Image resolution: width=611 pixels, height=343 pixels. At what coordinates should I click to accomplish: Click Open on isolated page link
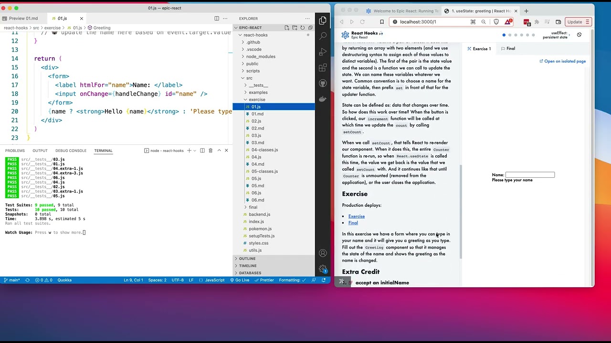[x=563, y=61]
